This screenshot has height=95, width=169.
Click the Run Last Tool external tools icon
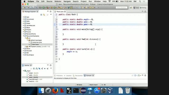(47, 8)
